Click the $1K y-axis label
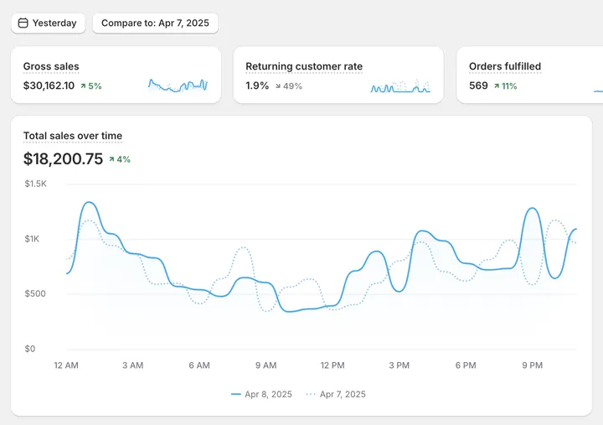Image resolution: width=603 pixels, height=425 pixels. coord(32,239)
